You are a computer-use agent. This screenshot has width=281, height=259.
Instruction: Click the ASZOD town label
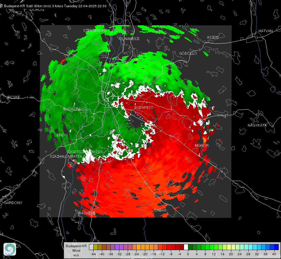[x=213, y=37]
